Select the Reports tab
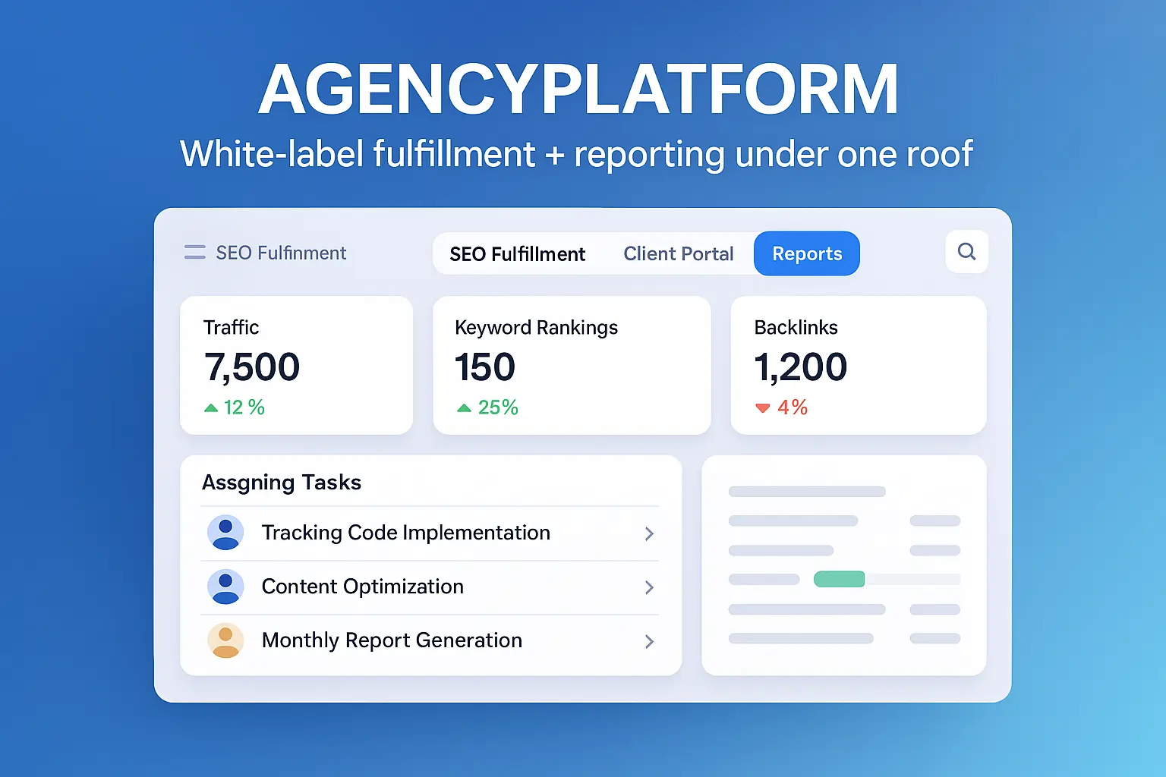 [x=806, y=254]
